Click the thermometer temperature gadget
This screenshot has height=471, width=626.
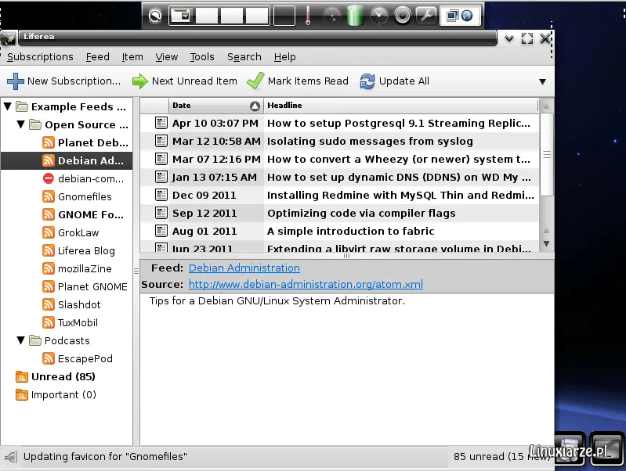coord(308,16)
